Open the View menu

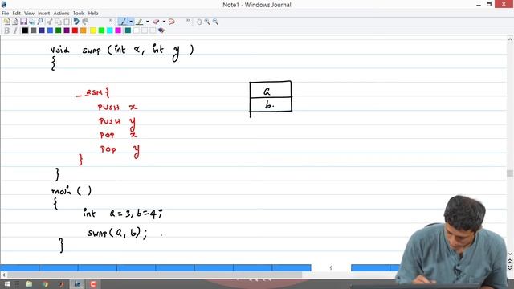(x=29, y=13)
